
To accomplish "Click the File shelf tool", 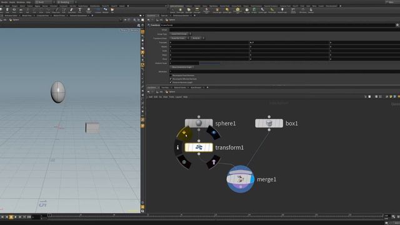I will coord(112,10).
